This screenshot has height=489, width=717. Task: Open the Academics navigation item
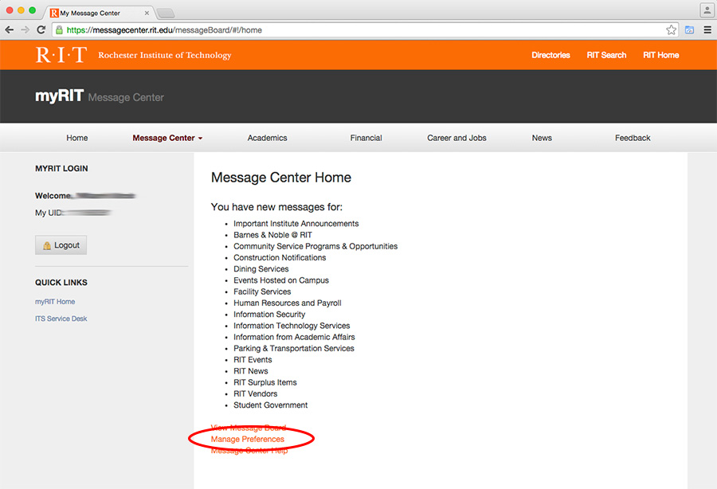tap(267, 138)
